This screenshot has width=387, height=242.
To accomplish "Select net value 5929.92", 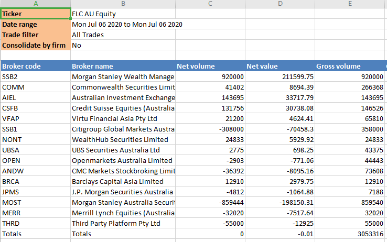I will [280, 139].
